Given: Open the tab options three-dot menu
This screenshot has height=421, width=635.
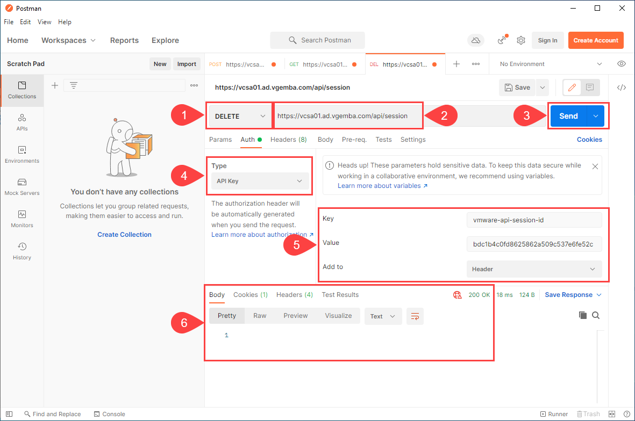Looking at the screenshot, I should (476, 64).
